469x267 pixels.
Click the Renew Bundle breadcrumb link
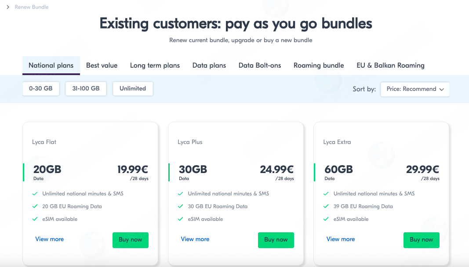pyautogui.click(x=32, y=7)
